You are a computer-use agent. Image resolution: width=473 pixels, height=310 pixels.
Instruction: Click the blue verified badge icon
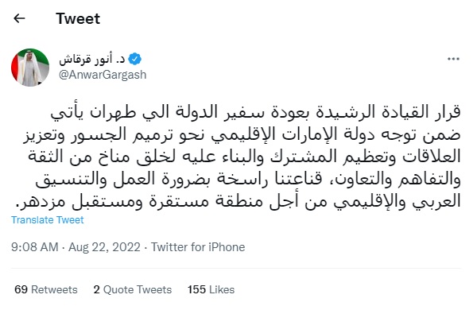point(134,59)
